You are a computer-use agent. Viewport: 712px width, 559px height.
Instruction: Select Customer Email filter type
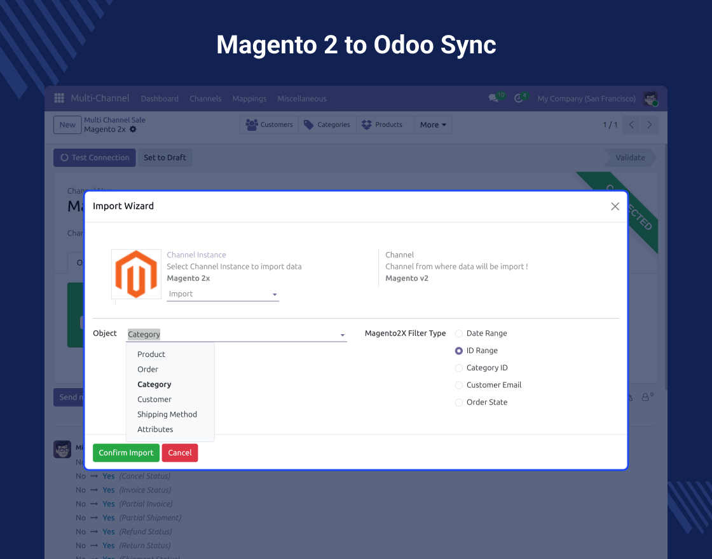458,385
